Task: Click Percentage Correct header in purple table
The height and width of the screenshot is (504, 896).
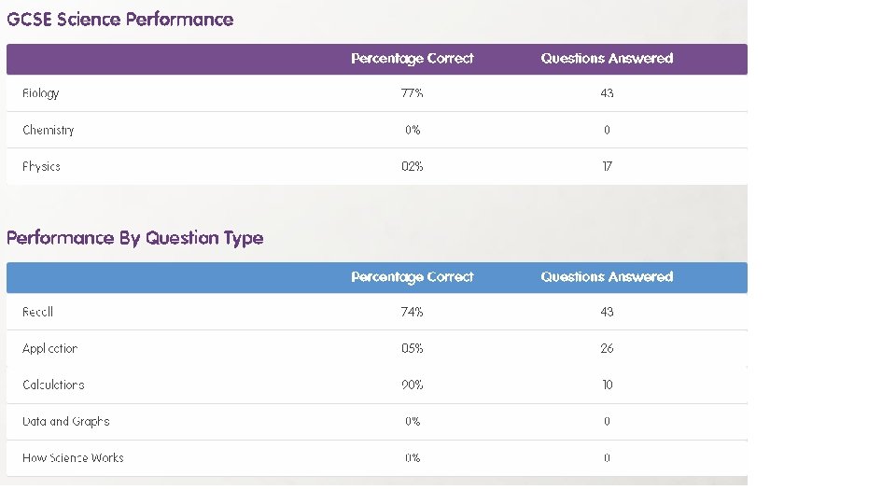Action: tap(413, 58)
